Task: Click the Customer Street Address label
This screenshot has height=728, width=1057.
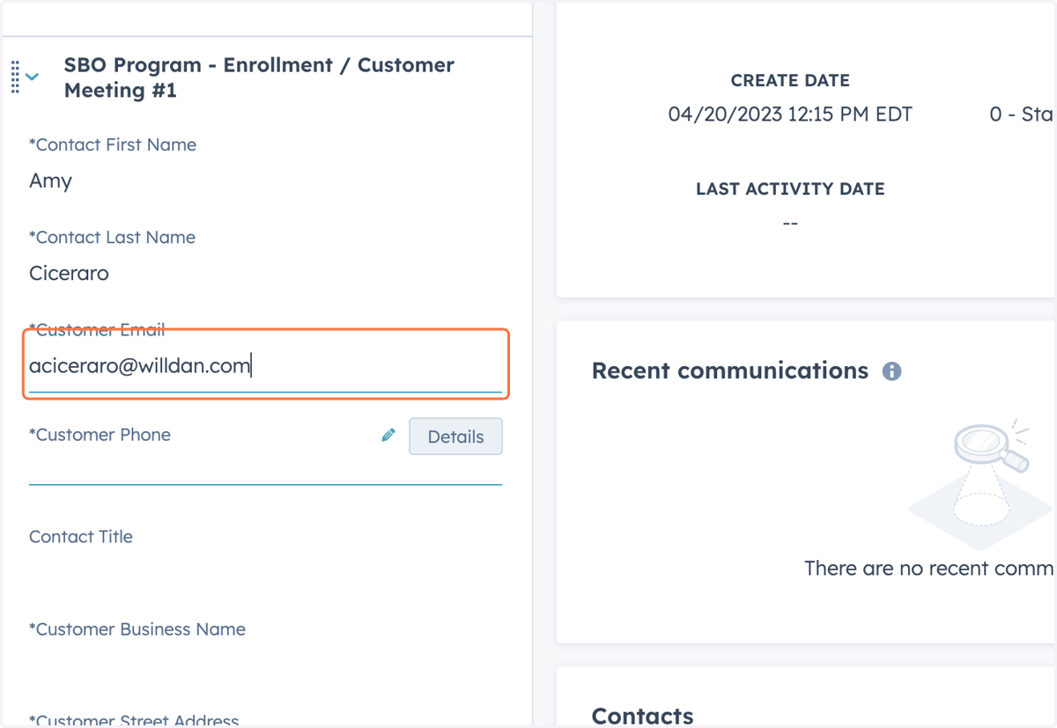Action: tap(134, 720)
